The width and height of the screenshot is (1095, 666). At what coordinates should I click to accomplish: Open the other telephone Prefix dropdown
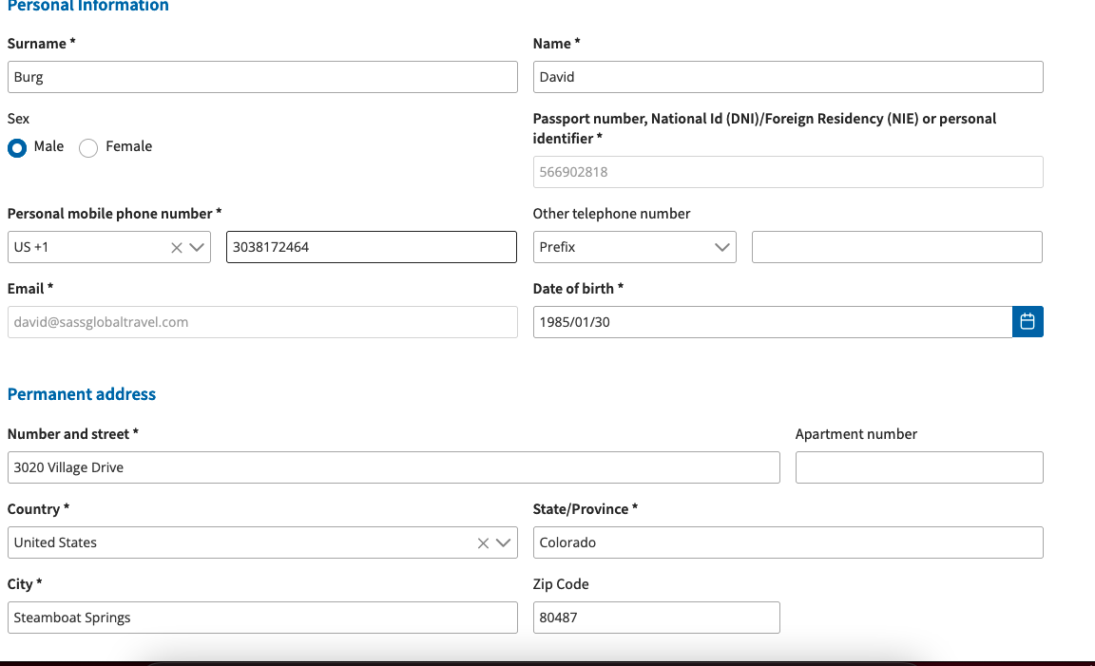[634, 247]
